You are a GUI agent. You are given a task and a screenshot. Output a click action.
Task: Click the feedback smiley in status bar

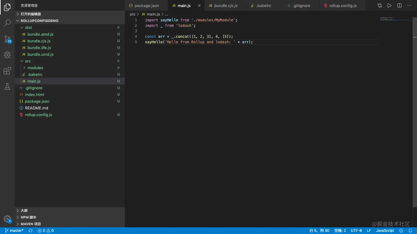click(401, 231)
